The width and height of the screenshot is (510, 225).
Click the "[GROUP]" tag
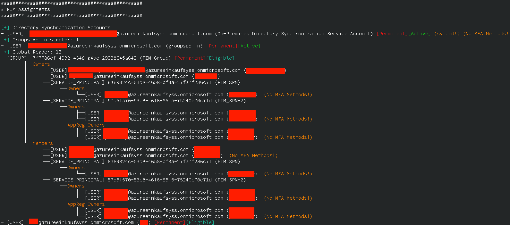tap(17, 58)
